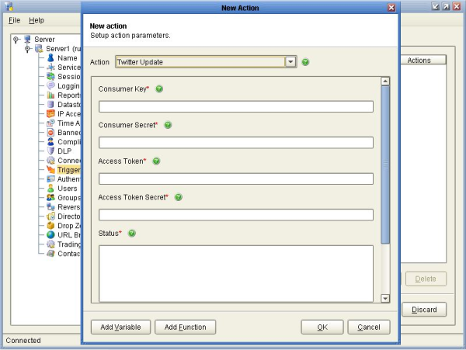The height and width of the screenshot is (350, 466).
Task: Click the Server1 node icon
Action: pos(39,48)
